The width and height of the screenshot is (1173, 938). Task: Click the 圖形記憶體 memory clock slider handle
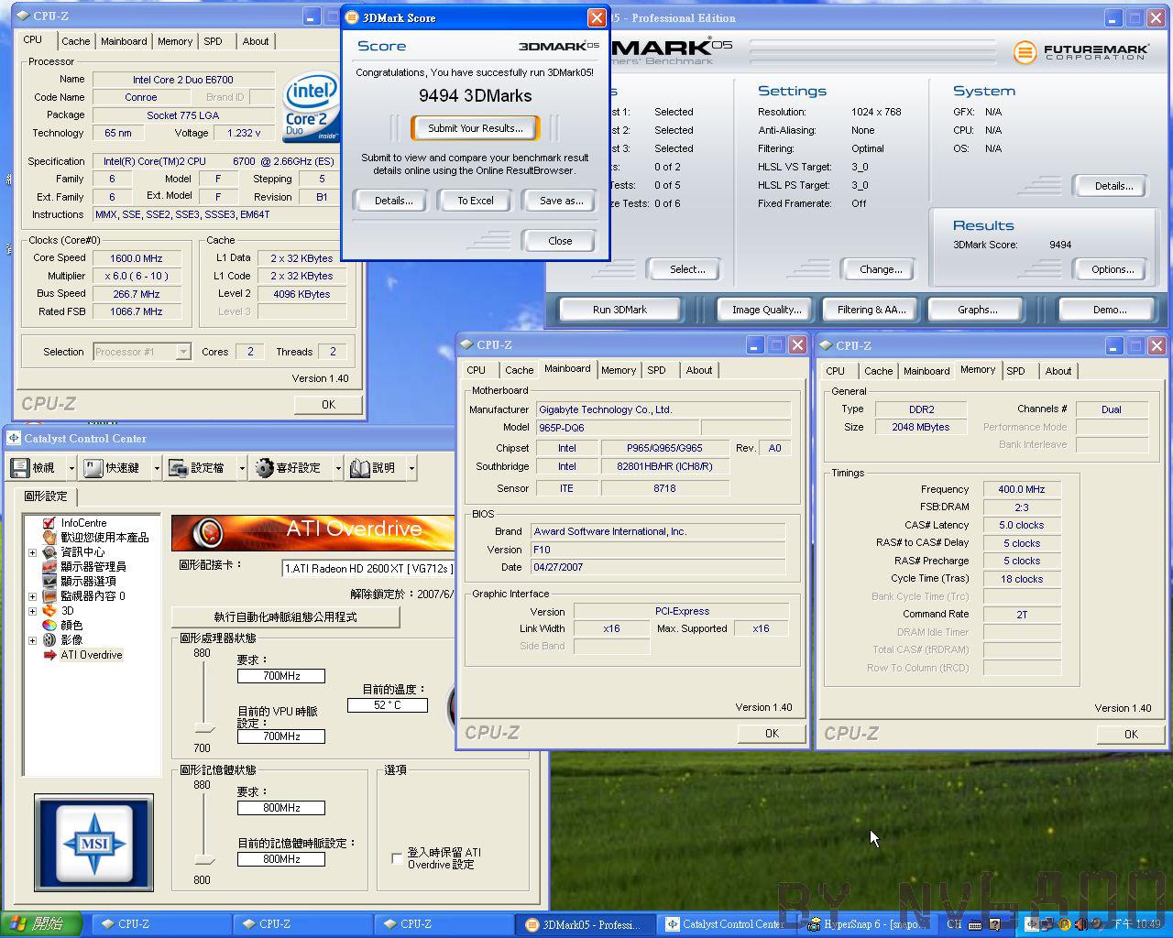(204, 860)
